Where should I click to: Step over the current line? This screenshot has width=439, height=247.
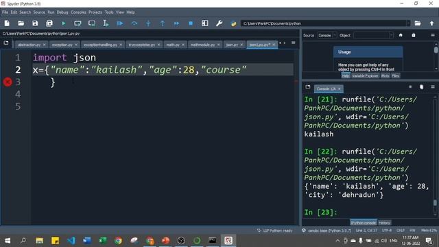(134, 23)
